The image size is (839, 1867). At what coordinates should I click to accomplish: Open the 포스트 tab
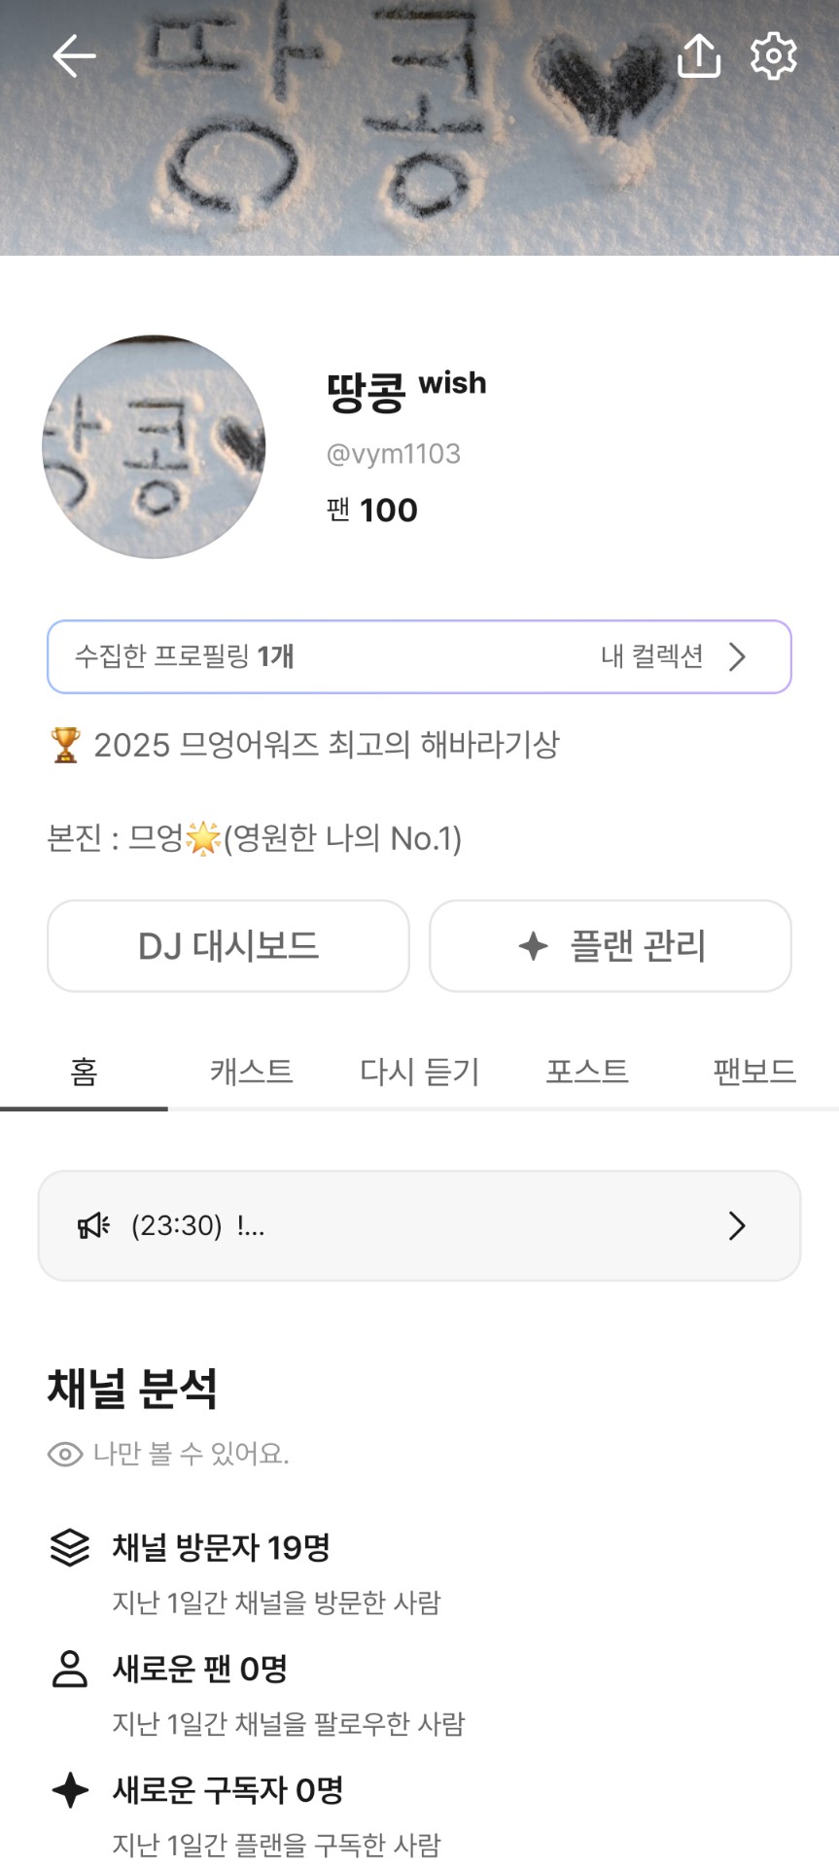point(586,1072)
